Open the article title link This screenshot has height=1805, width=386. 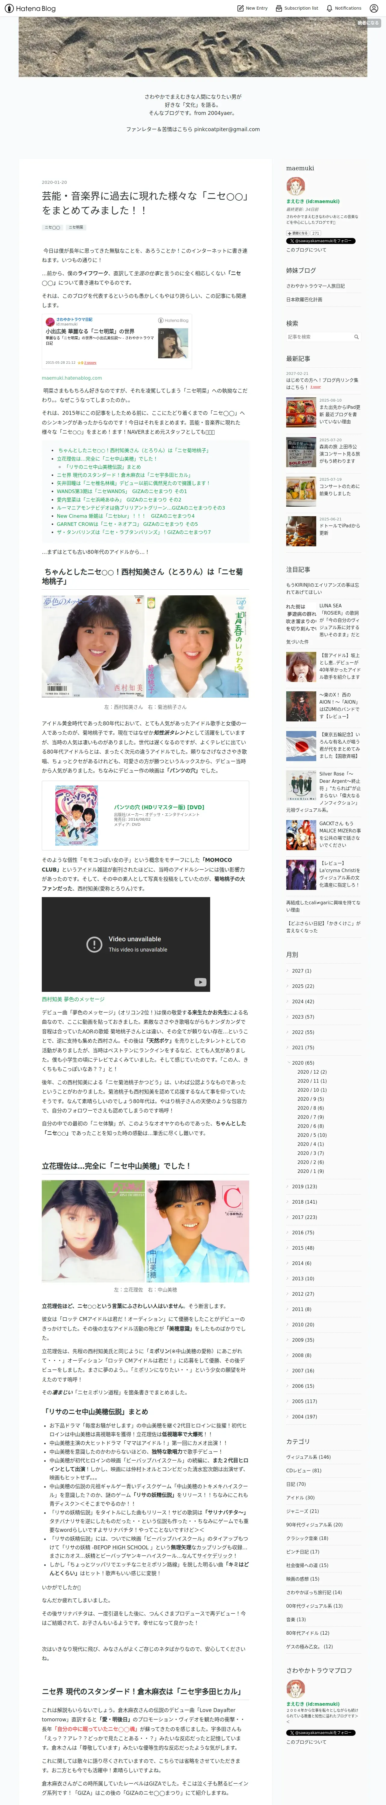click(144, 203)
